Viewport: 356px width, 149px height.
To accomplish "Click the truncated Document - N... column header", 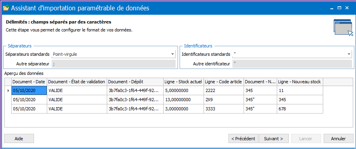I will (261, 82).
